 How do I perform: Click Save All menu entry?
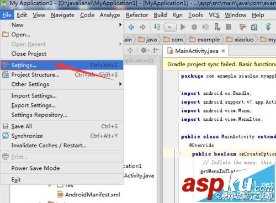(62, 126)
